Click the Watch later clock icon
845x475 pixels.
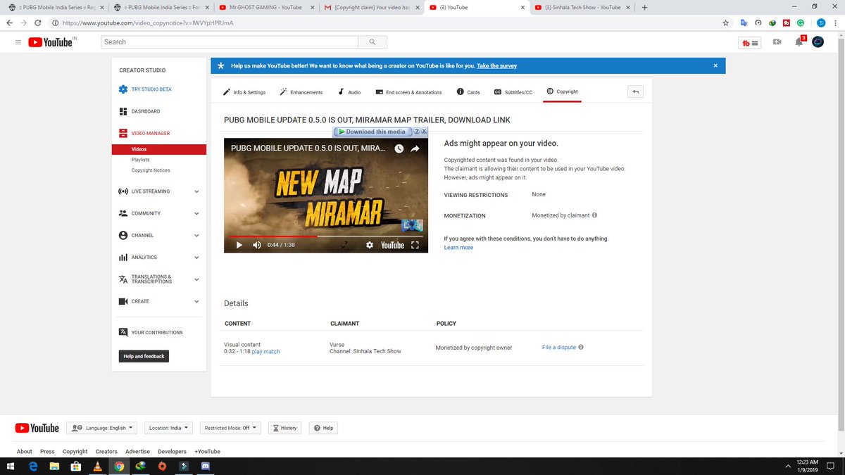click(399, 148)
